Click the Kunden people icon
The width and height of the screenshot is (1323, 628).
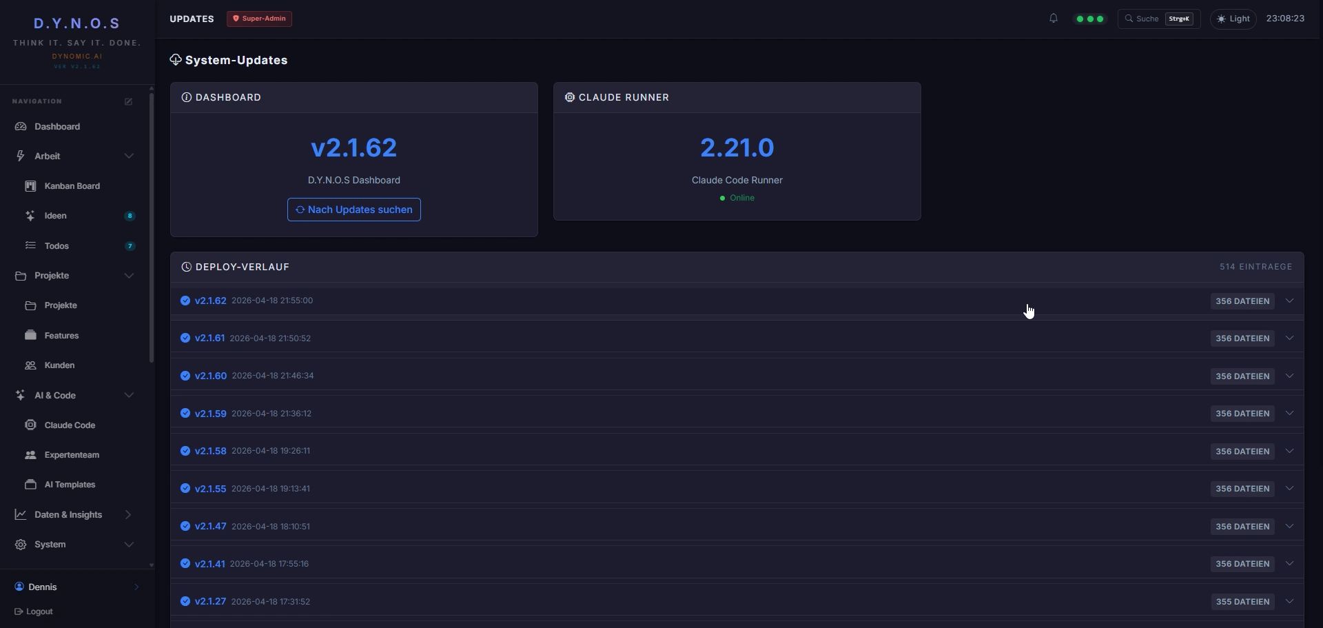(30, 365)
